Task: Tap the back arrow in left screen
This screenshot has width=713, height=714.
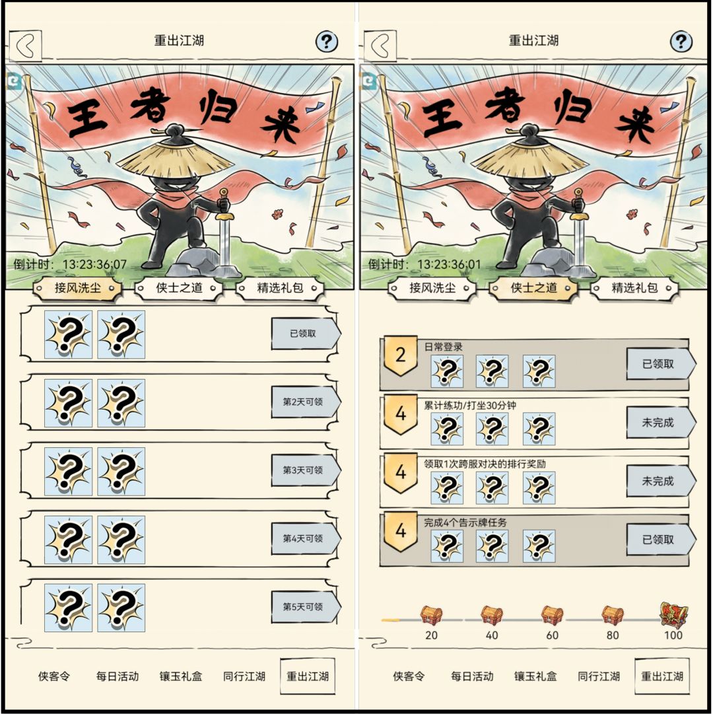Action: pyautogui.click(x=26, y=45)
